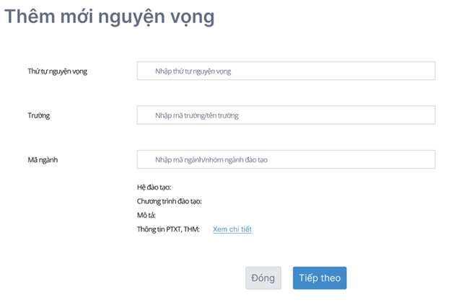Viewport: 451px width, 305px height.
Task: Click the Thứ tự nguyện vọng label
Action: point(57,71)
